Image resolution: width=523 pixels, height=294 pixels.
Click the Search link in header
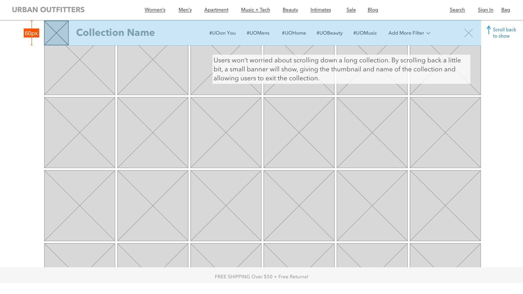457,10
